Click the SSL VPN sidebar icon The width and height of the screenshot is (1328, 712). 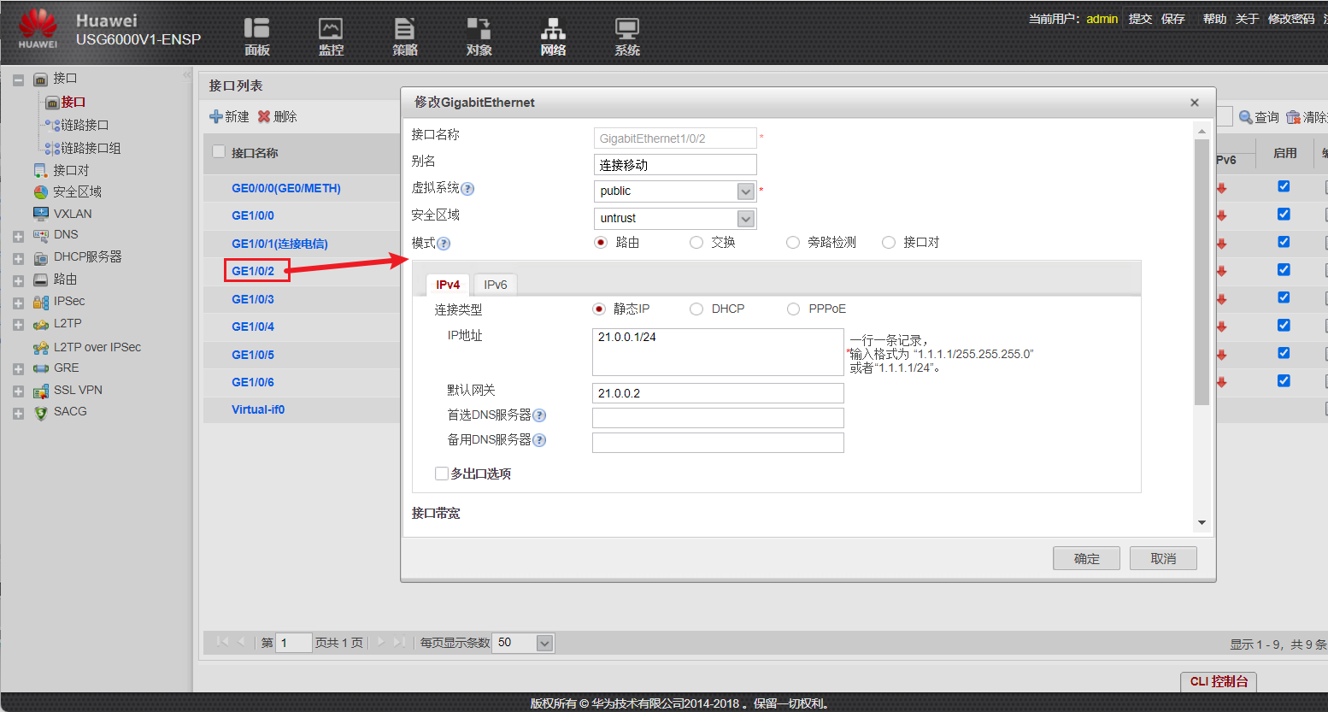(40, 391)
